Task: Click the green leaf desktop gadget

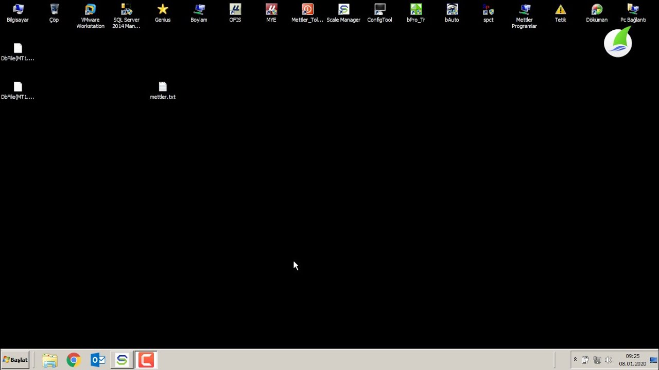Action: click(x=618, y=42)
